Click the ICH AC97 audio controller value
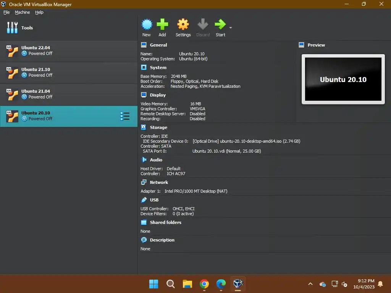This screenshot has height=293, width=391. tap(176, 174)
